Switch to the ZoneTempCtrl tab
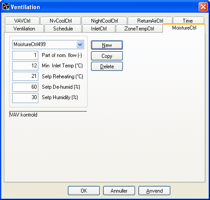Image resolution: width=210 pixels, height=200 pixels. (139, 28)
